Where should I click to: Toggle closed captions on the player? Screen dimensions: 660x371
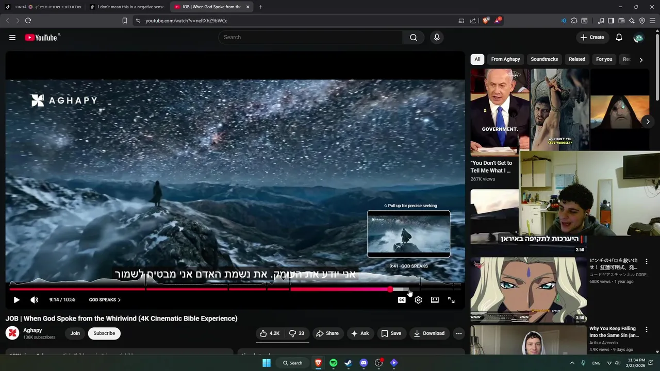(x=402, y=300)
